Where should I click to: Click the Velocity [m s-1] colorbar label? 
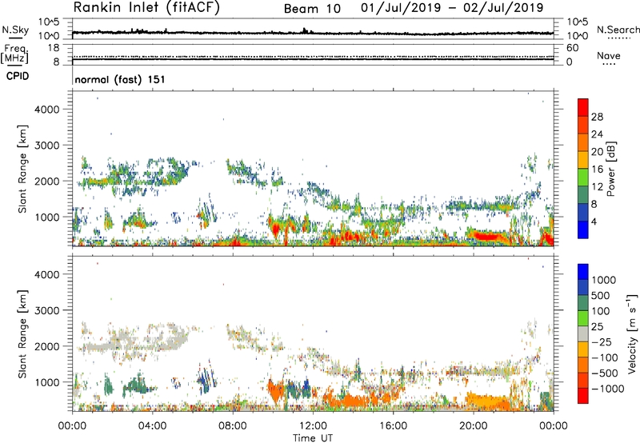click(632, 333)
